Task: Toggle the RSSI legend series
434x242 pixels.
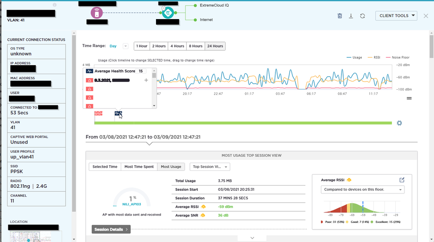Action: (x=374, y=57)
